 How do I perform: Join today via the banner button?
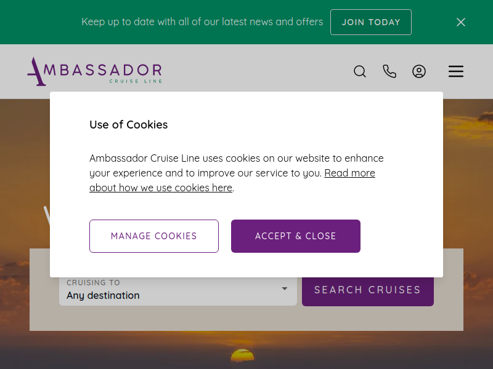click(x=371, y=22)
